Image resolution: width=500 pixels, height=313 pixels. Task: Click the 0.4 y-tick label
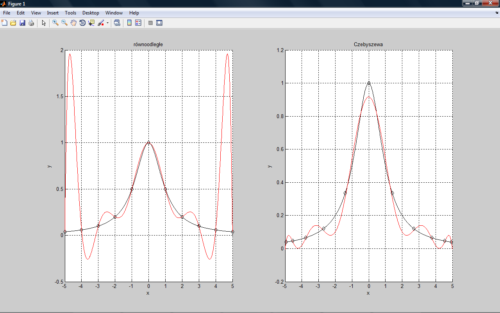[280, 182]
